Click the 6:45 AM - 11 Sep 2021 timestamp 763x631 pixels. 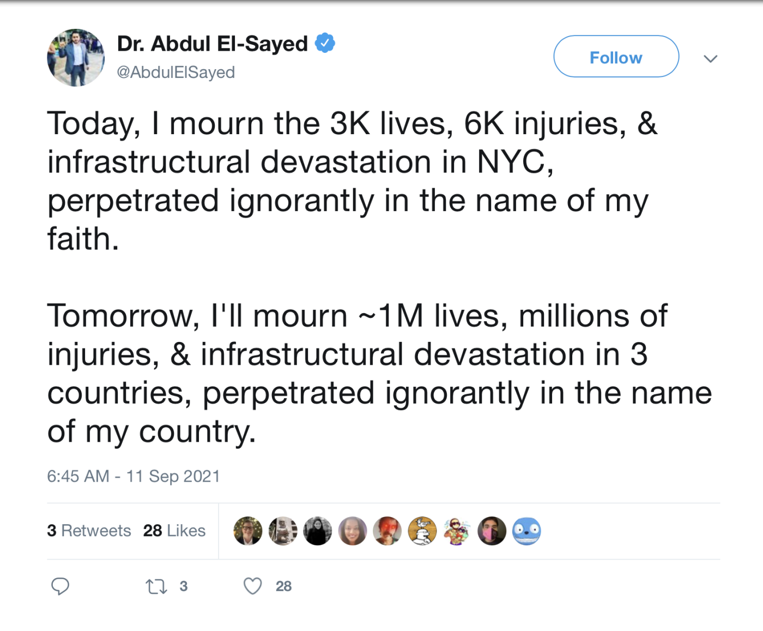tap(134, 476)
